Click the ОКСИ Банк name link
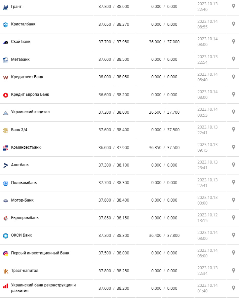 [x=21, y=235]
